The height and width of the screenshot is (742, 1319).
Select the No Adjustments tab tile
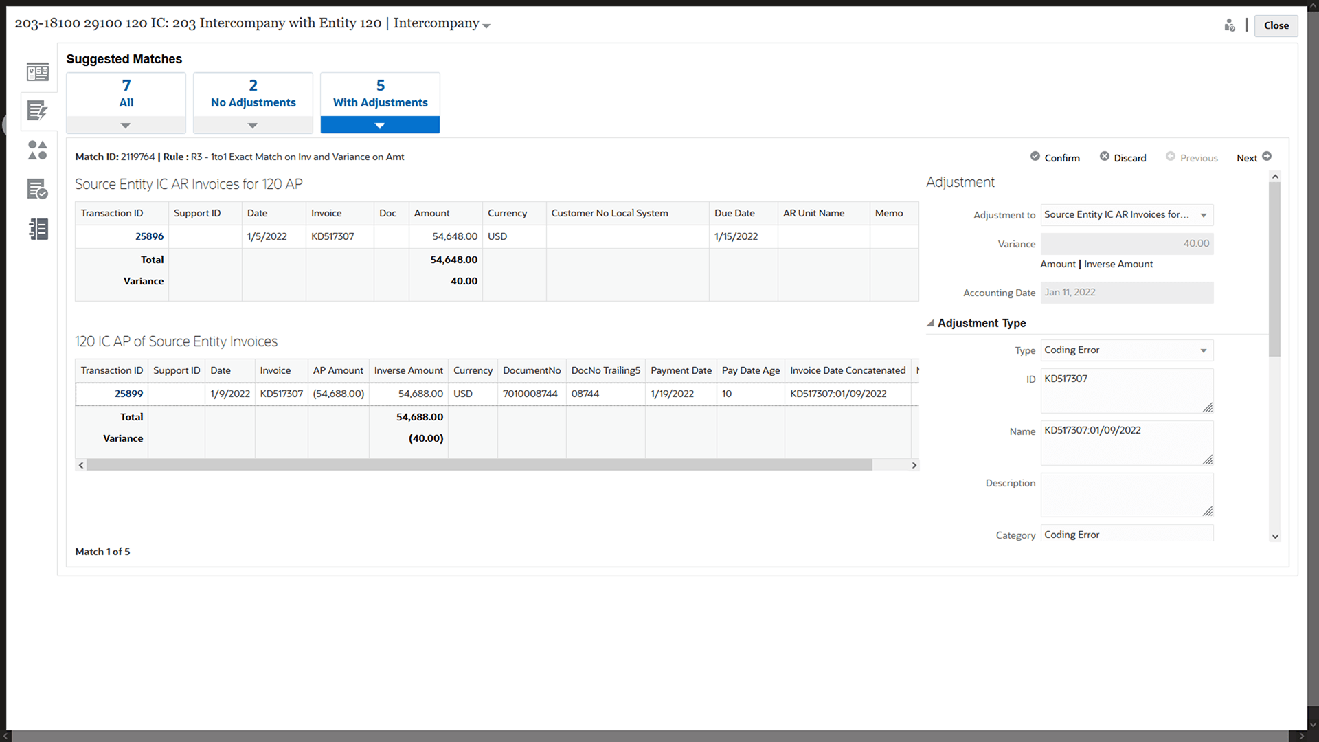253,95
